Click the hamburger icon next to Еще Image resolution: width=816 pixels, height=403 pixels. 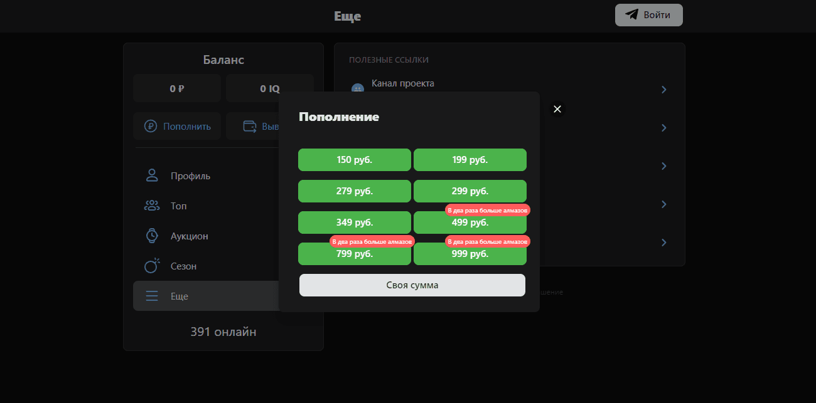click(152, 296)
